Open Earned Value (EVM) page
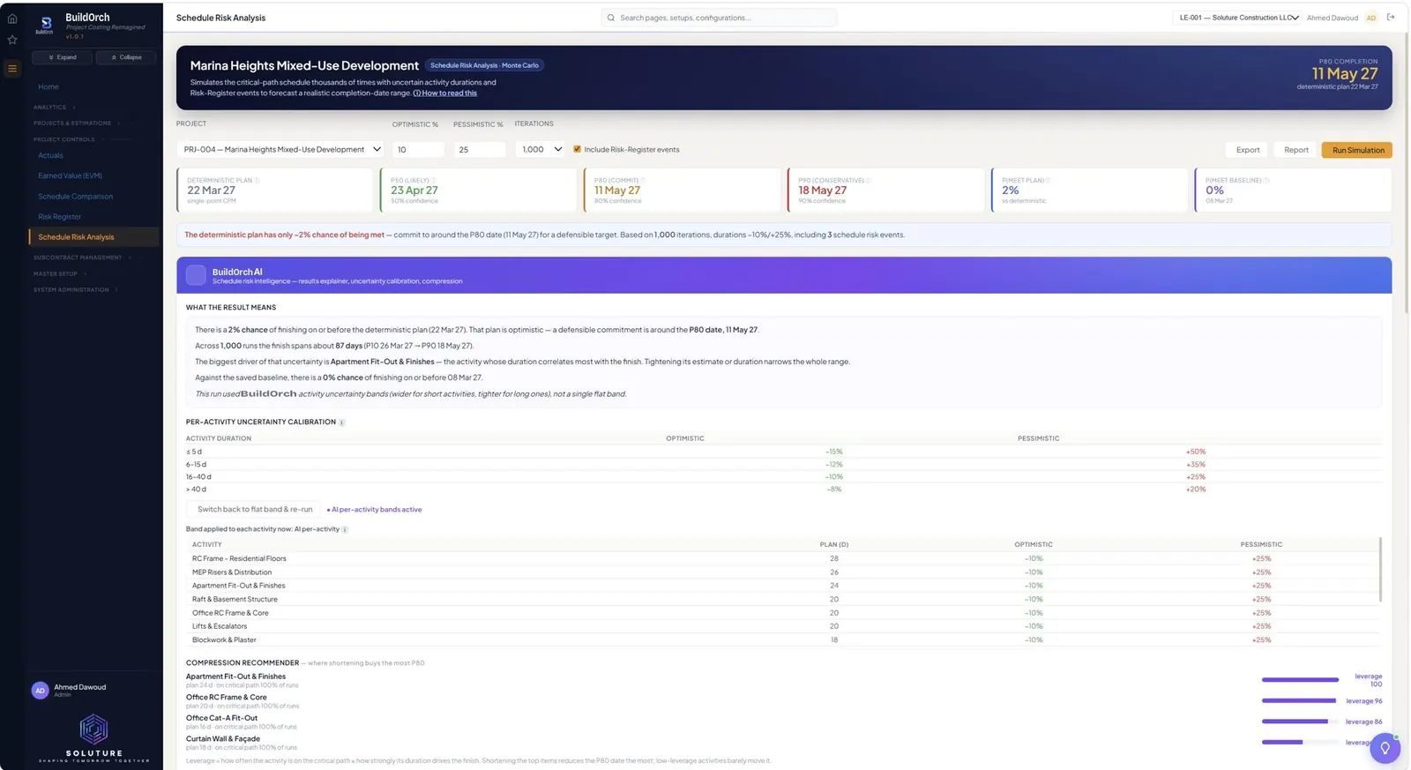Viewport: 1411px width, 770px height. click(70, 176)
